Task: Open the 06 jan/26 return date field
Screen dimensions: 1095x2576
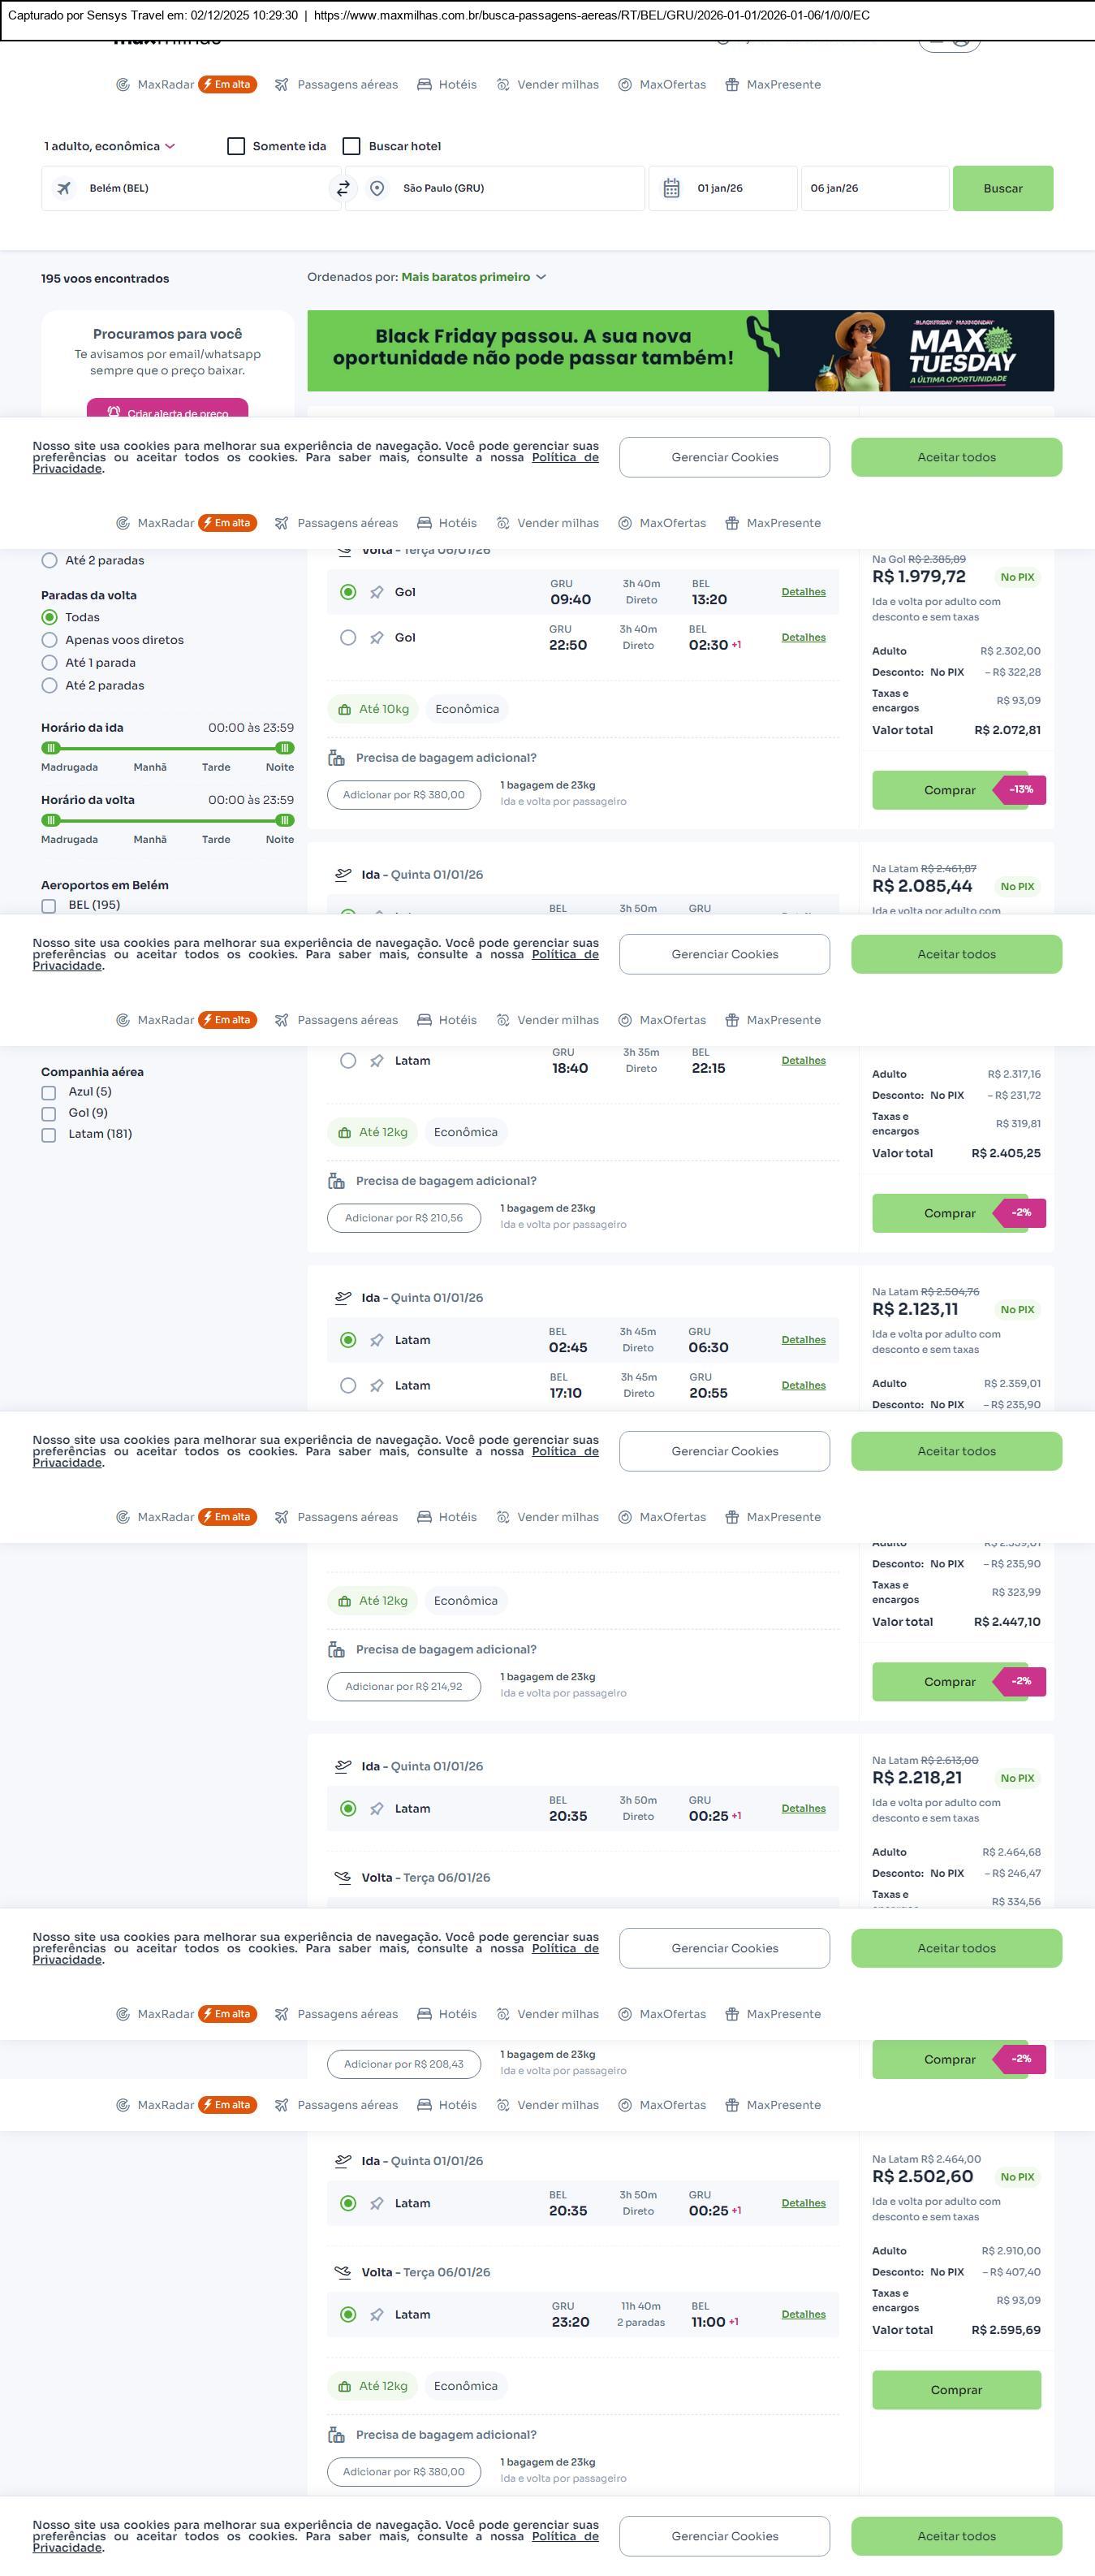Action: 873,188
